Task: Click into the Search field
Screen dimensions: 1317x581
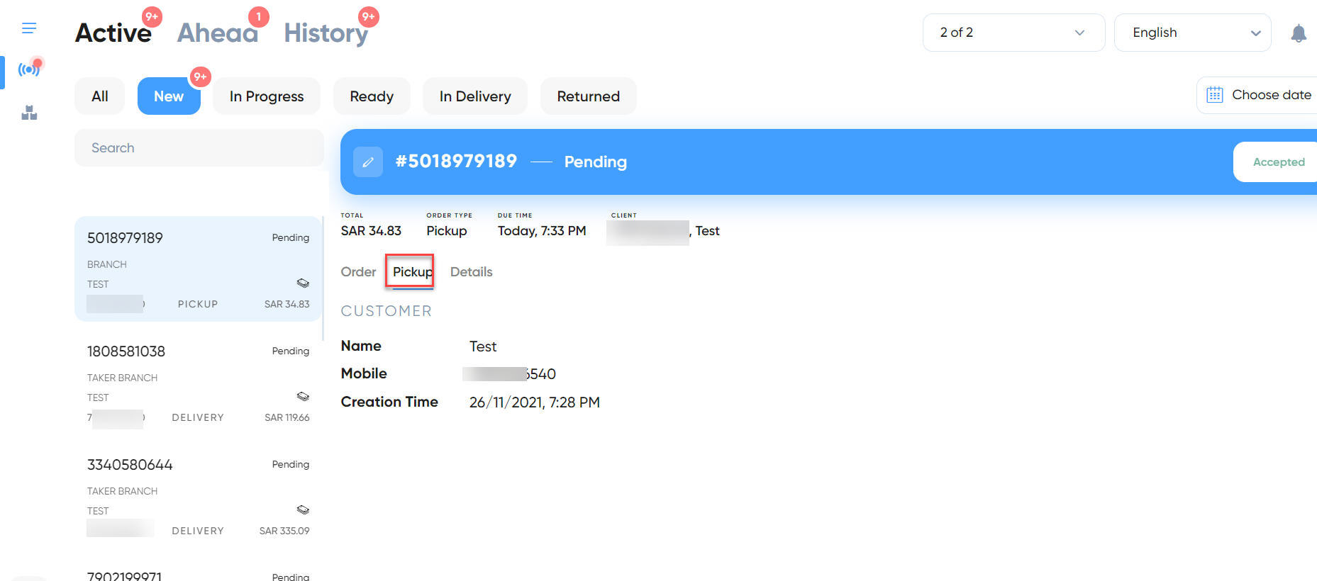Action: (199, 148)
